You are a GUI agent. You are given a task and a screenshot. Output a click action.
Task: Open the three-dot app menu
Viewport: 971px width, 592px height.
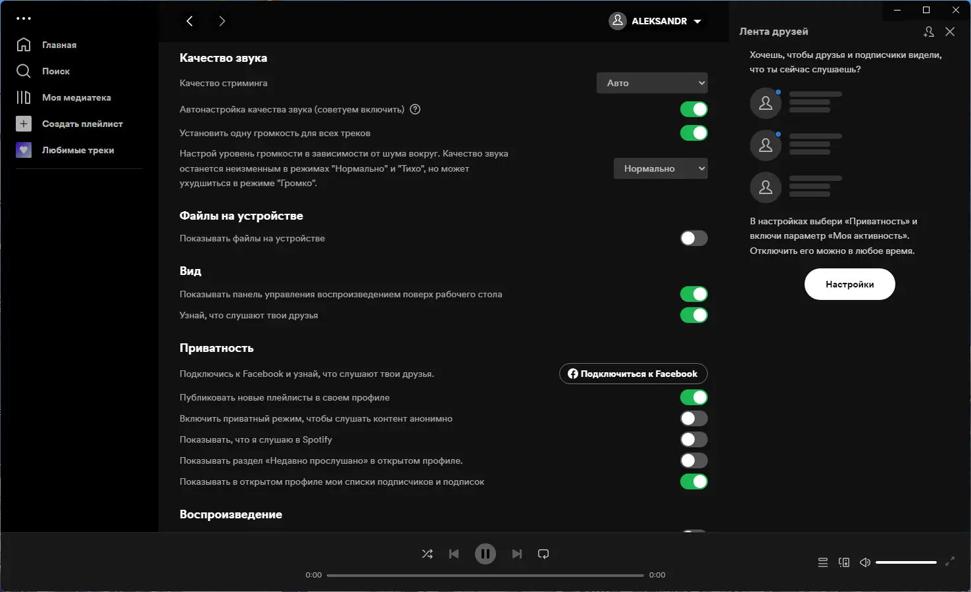click(24, 18)
